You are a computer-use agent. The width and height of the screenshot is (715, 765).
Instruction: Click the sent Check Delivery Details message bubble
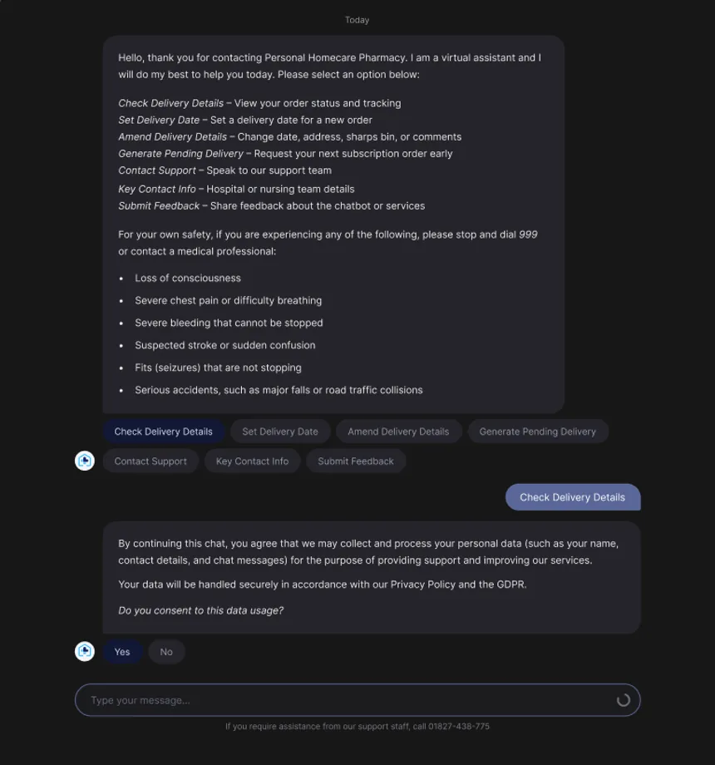click(x=573, y=497)
